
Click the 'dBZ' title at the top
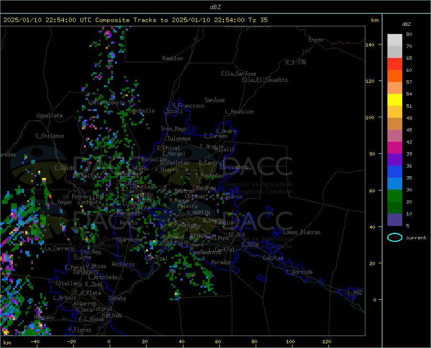(x=215, y=7)
